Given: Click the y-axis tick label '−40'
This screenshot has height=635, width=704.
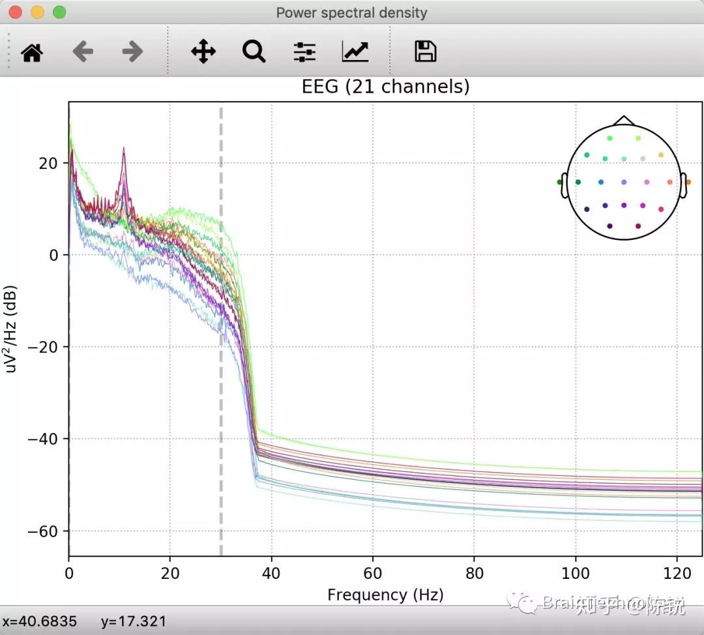Looking at the screenshot, I should [x=42, y=439].
